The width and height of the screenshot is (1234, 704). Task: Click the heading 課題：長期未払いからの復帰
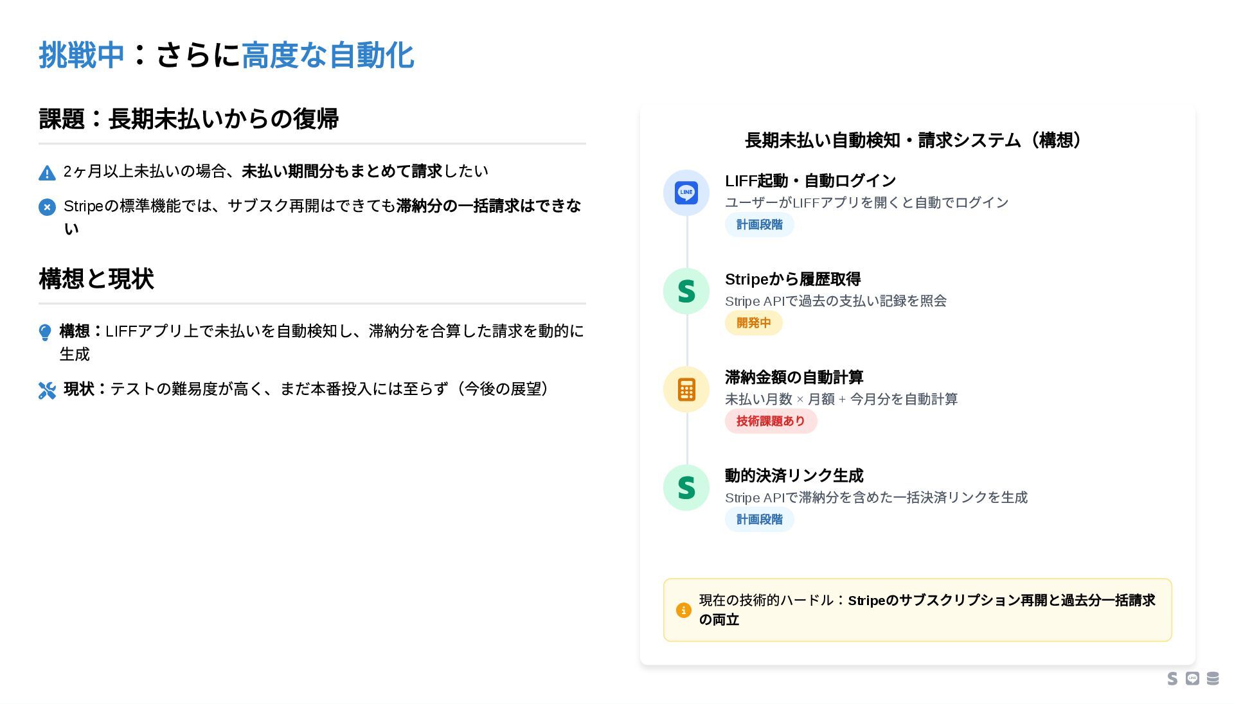[188, 119]
